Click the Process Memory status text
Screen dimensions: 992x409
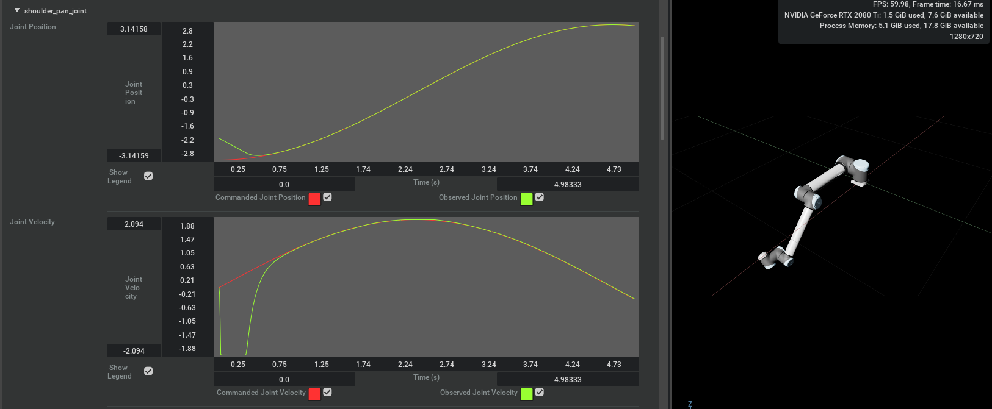[902, 26]
